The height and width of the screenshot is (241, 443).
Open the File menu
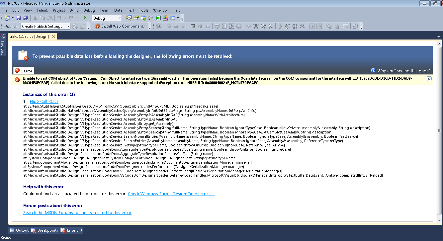5,10
